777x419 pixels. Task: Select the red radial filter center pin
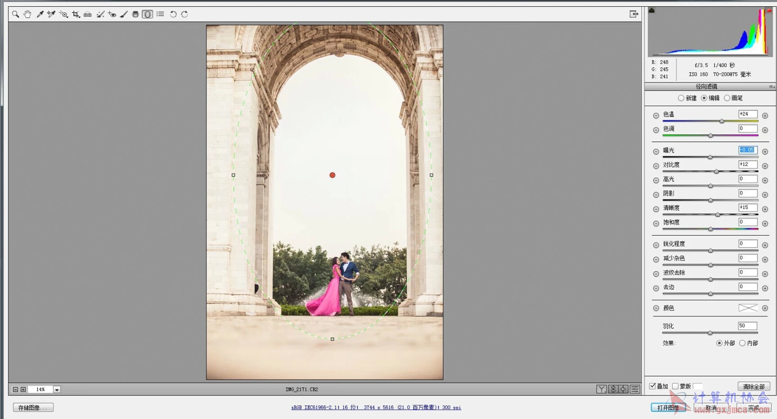click(332, 175)
